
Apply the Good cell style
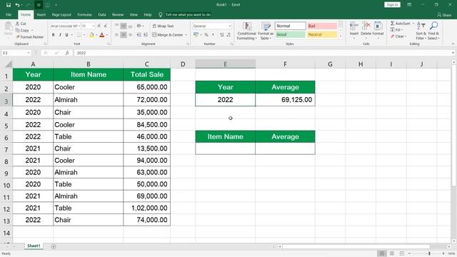(290, 34)
